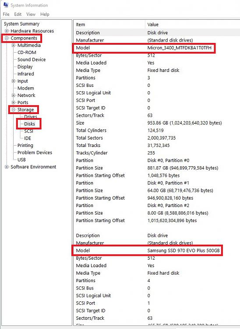Viewport: 240px width, 329px height.
Task: Click the first Media Type row label
Action: [x=88, y=71]
